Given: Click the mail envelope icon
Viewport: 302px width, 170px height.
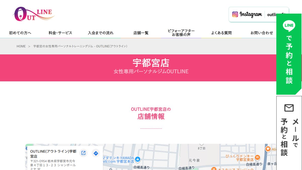Looking at the screenshot, I should (289, 108).
